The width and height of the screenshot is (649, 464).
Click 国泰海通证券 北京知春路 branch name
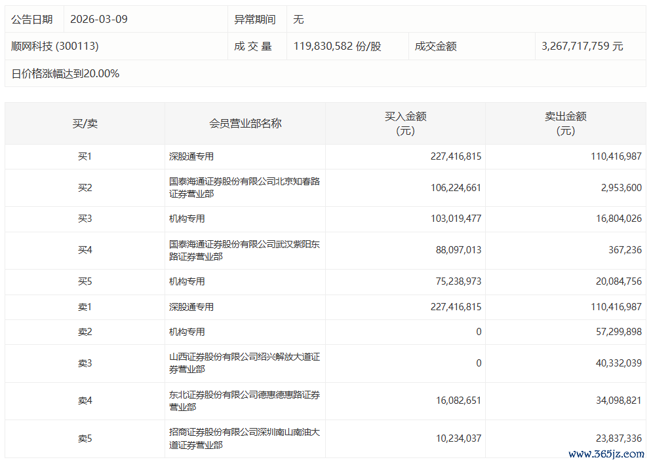(245, 188)
